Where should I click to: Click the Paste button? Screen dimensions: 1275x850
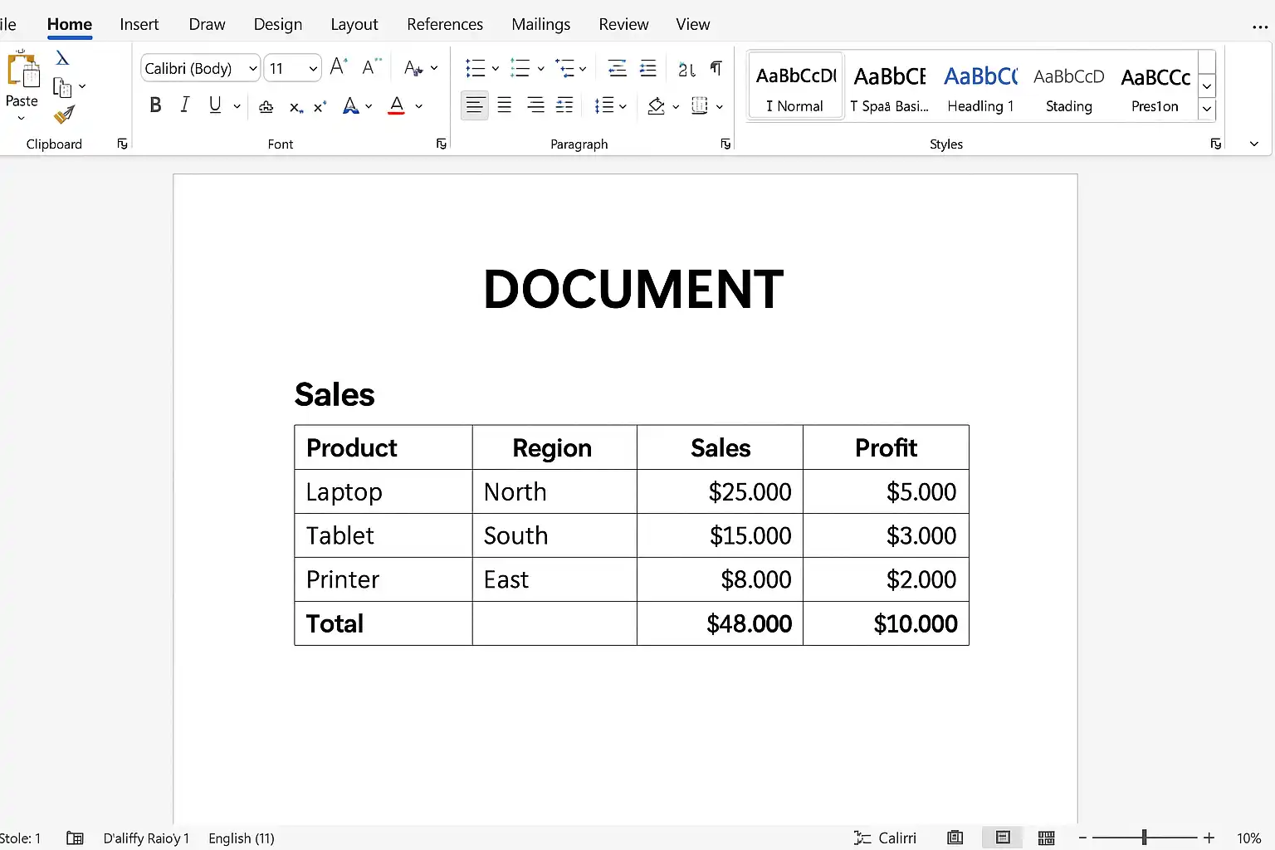click(x=22, y=85)
